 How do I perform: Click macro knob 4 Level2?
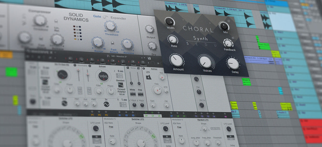102,60
